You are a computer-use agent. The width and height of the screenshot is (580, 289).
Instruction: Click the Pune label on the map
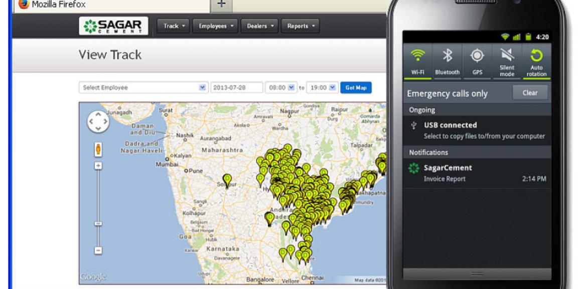click(196, 171)
